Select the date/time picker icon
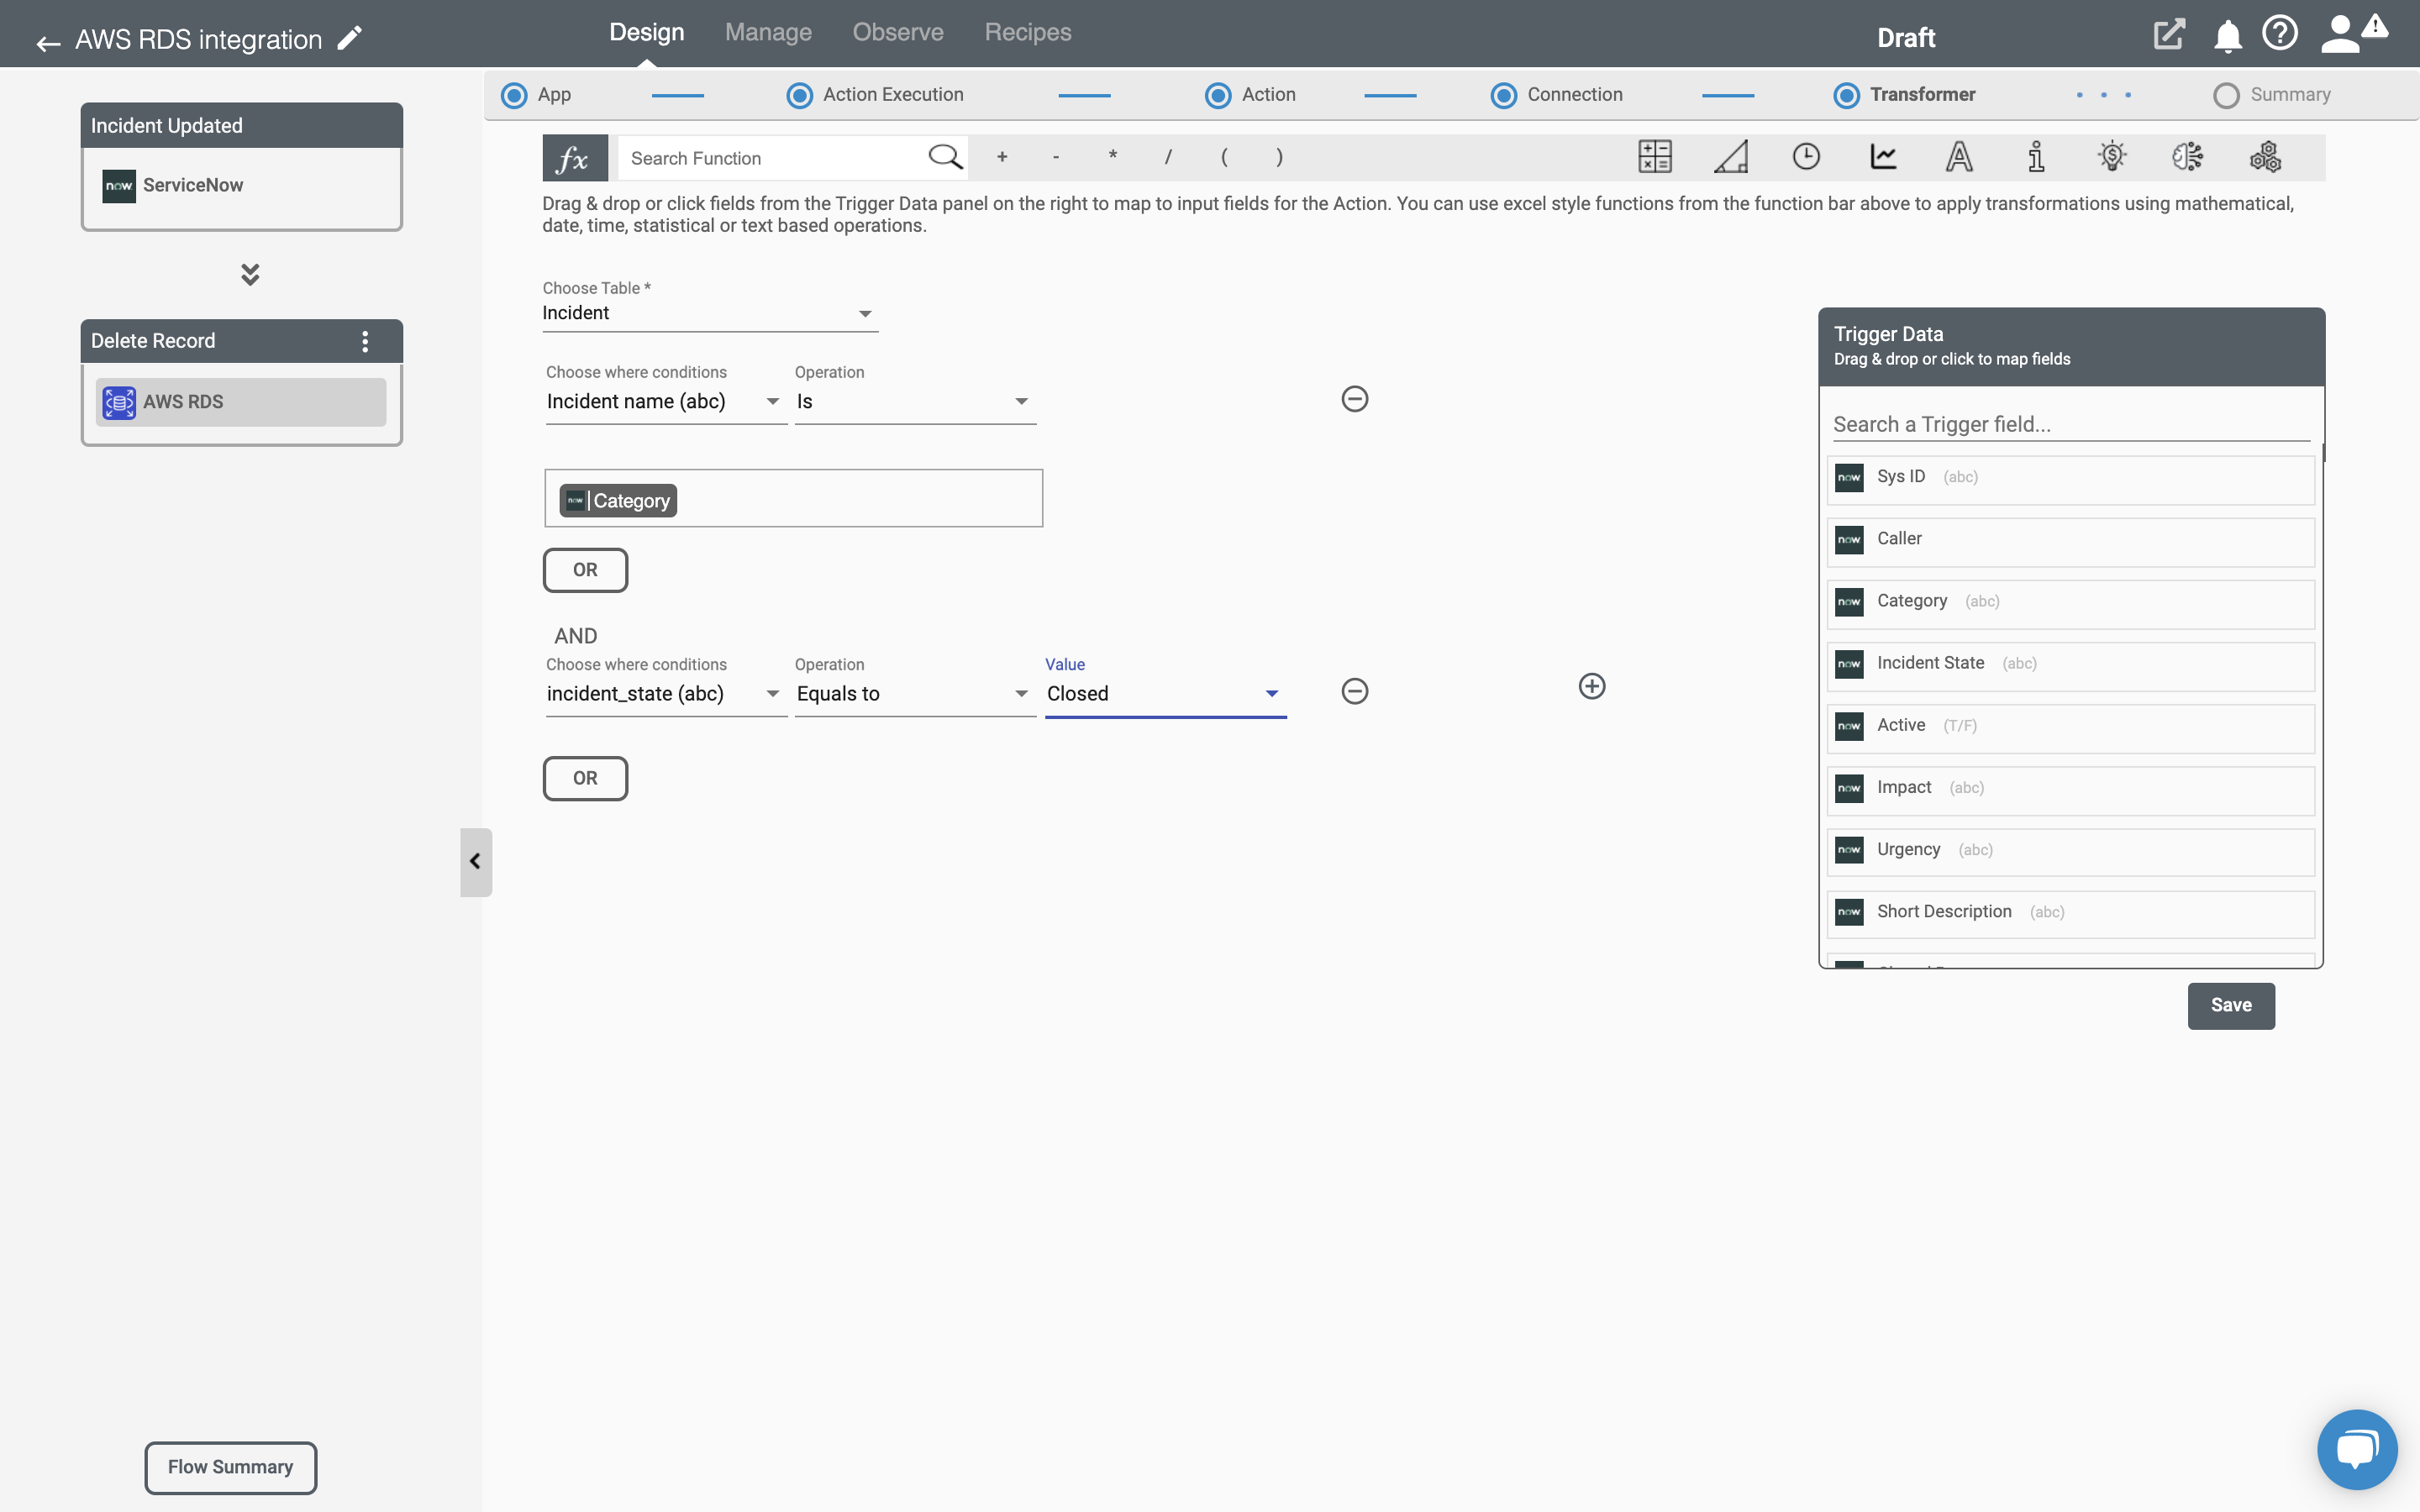This screenshot has height=1512, width=2420. (x=1807, y=157)
